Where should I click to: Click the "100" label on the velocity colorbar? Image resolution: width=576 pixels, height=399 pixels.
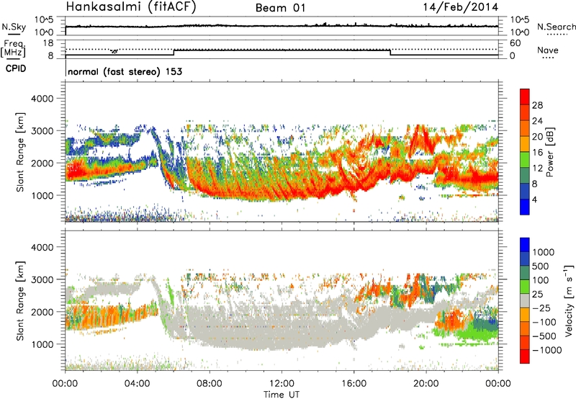pyautogui.click(x=540, y=280)
